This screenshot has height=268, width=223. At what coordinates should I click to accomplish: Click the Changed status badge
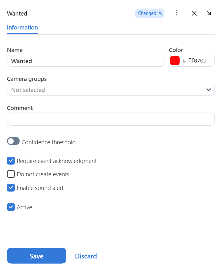point(147,13)
